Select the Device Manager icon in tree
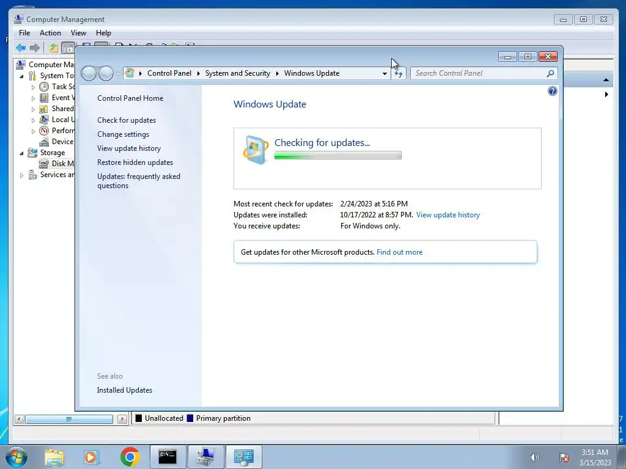The height and width of the screenshot is (469, 626). pos(44,142)
